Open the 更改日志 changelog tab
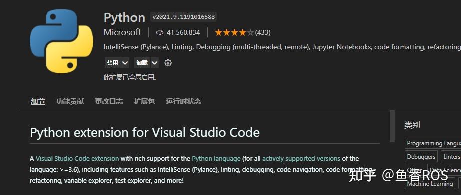Screen dimensions: 461x195 tap(109, 101)
